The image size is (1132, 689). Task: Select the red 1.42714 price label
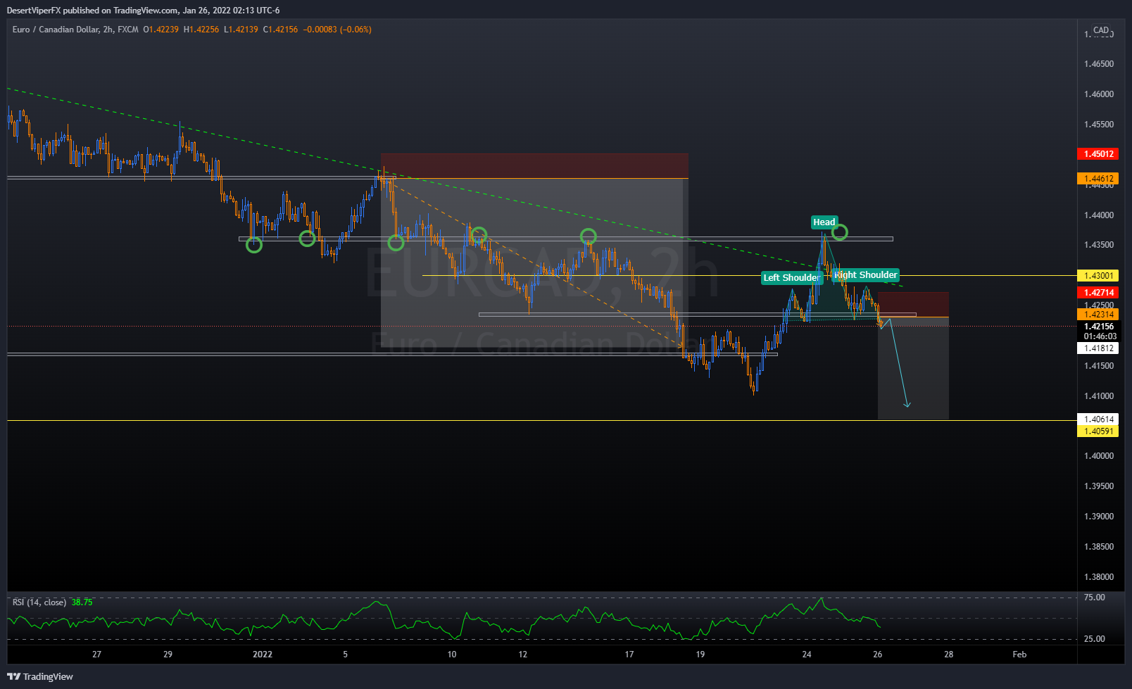click(x=1098, y=292)
